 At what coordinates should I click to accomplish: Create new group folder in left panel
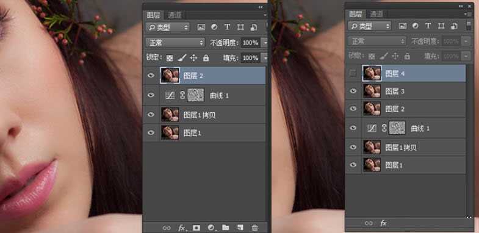(x=225, y=228)
